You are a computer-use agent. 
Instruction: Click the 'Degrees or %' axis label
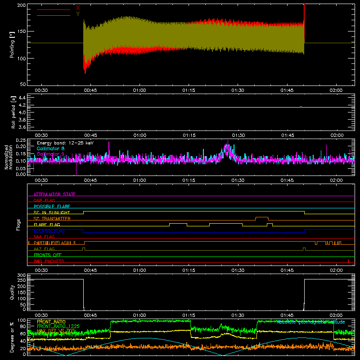[x=12, y=337]
